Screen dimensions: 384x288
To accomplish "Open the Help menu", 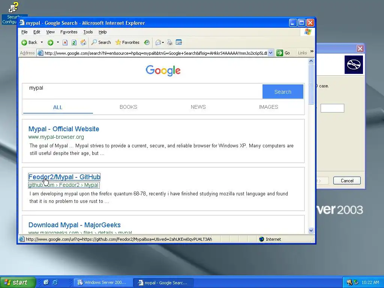I will [103, 32].
